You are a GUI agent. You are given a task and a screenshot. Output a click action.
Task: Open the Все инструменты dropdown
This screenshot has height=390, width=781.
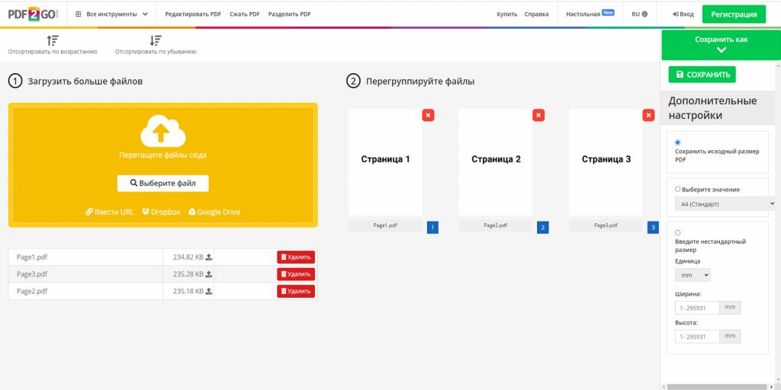111,14
